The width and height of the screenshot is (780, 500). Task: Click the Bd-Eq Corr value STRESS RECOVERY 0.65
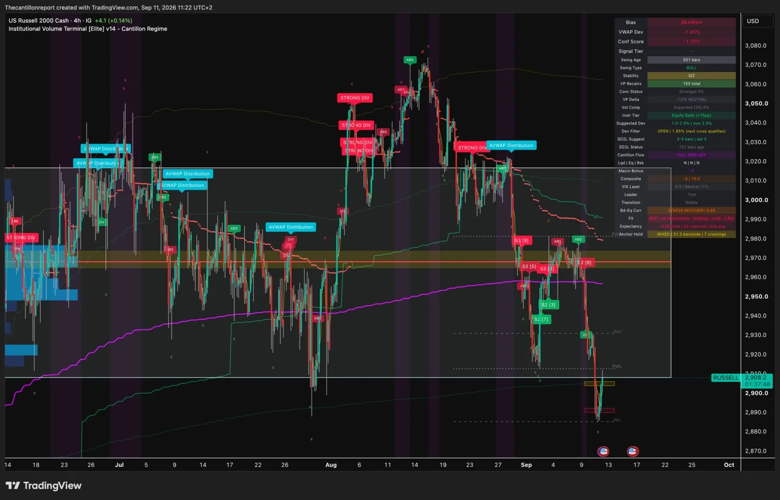(x=692, y=211)
